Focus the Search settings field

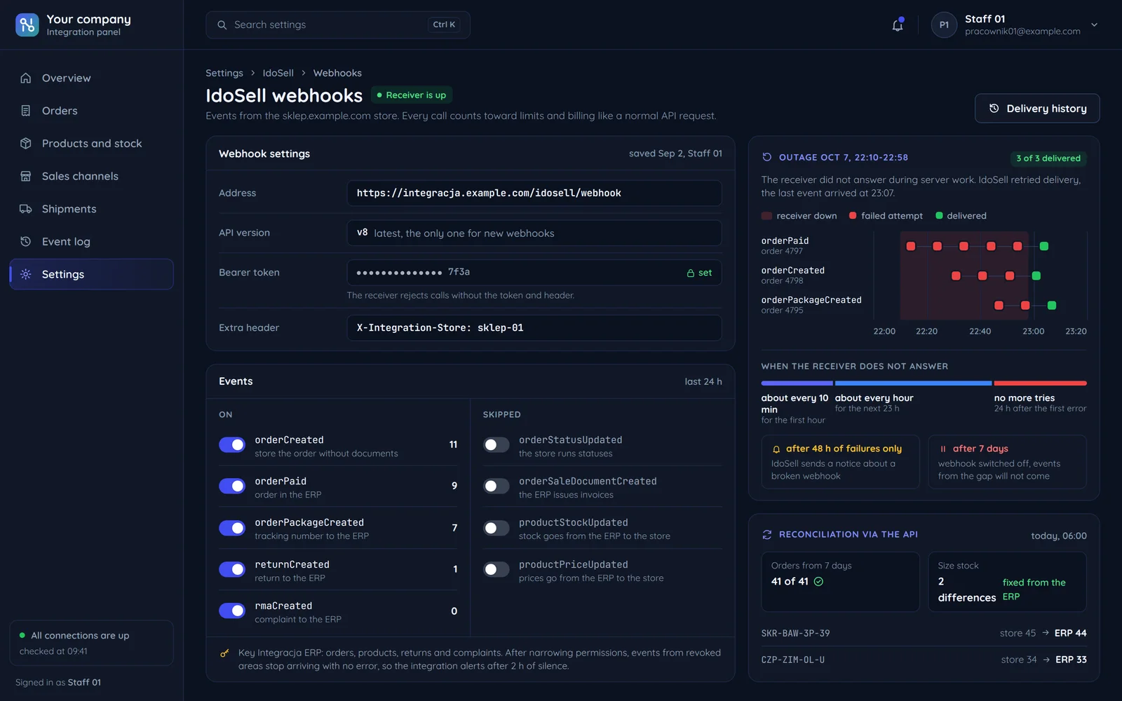pos(338,25)
